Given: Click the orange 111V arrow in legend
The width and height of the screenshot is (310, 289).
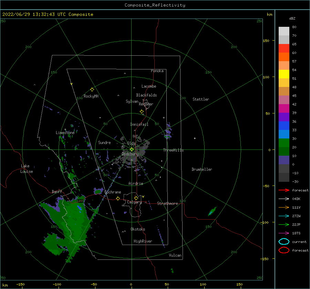Looking at the screenshot, I should coord(284,207).
